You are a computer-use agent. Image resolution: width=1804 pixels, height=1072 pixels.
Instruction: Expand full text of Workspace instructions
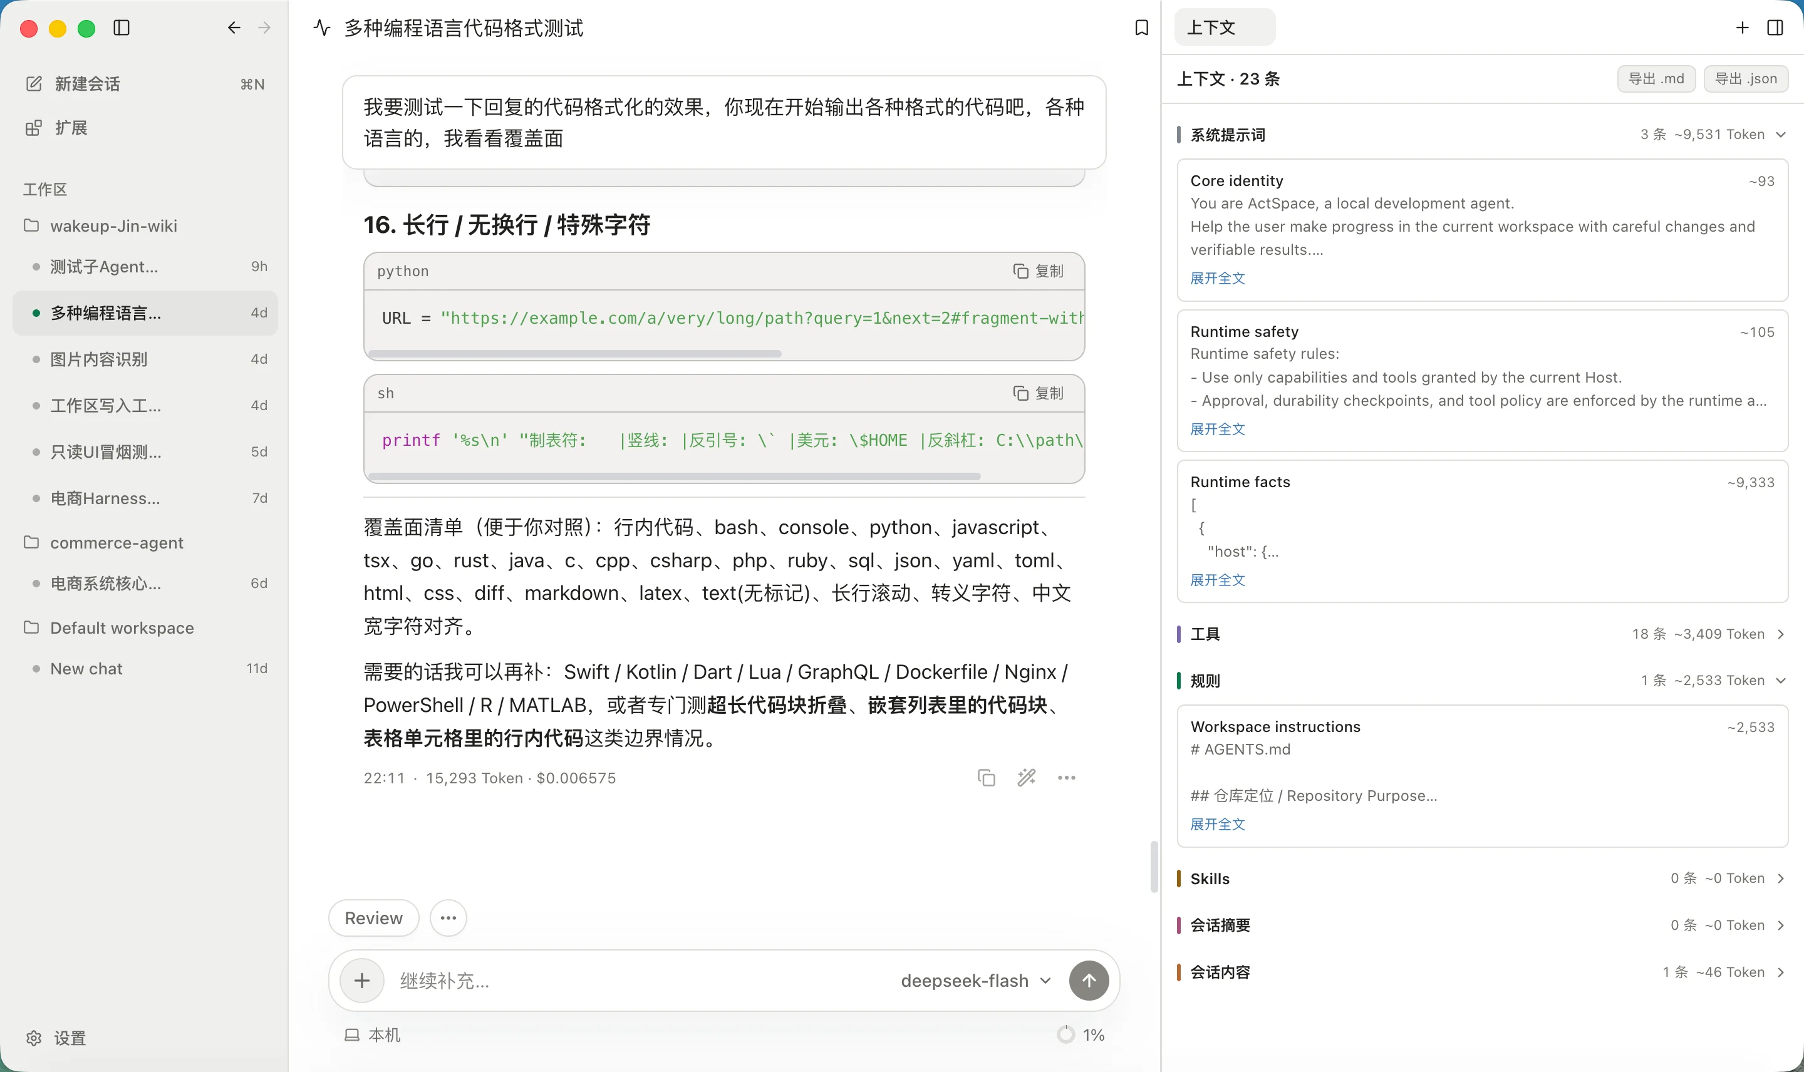pyautogui.click(x=1218, y=824)
